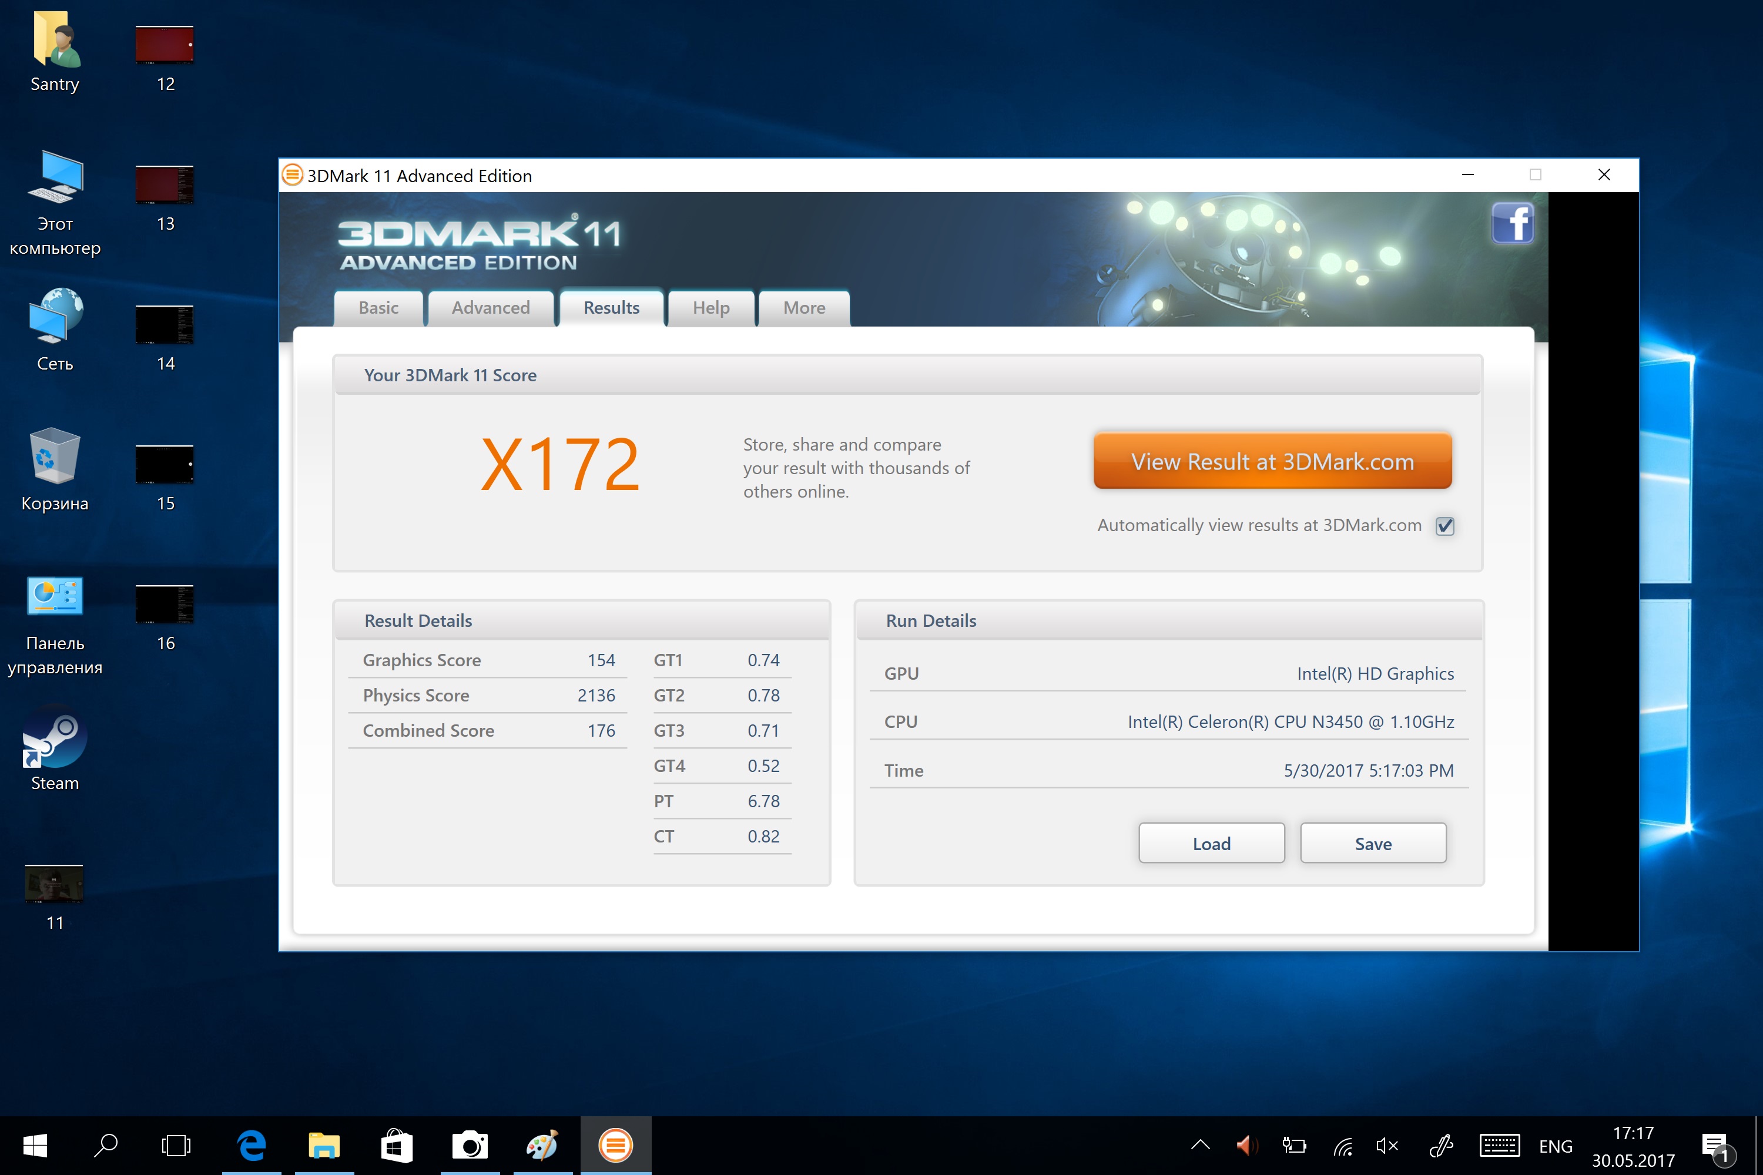The width and height of the screenshot is (1763, 1175).
Task: Switch the ENG input language
Action: (x=1556, y=1146)
